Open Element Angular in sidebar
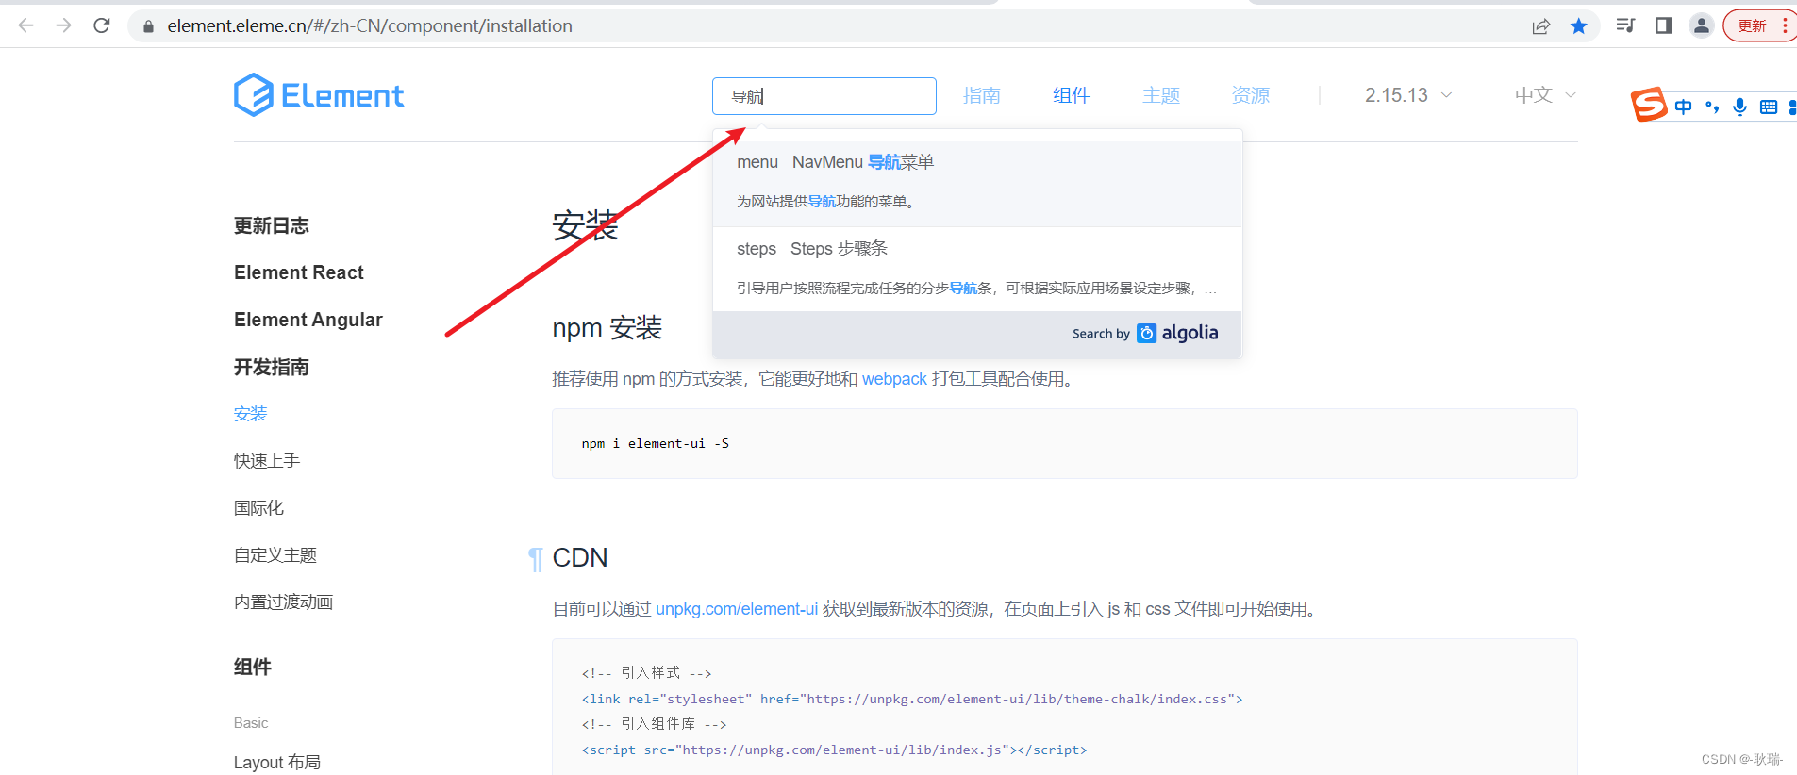 (x=308, y=320)
